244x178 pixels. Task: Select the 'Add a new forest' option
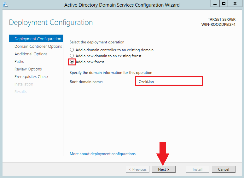72,62
